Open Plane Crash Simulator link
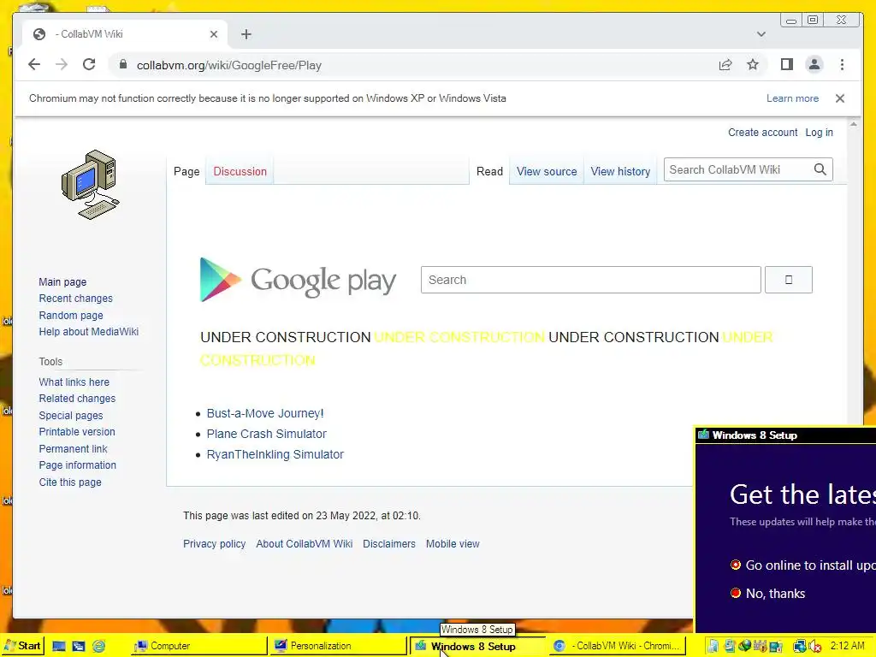The image size is (876, 657). click(x=267, y=434)
